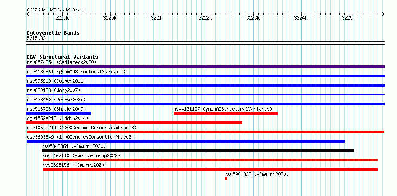Click nsv5467110 (ByrskaBishop2022) label
397x196 pixels.
(81, 156)
